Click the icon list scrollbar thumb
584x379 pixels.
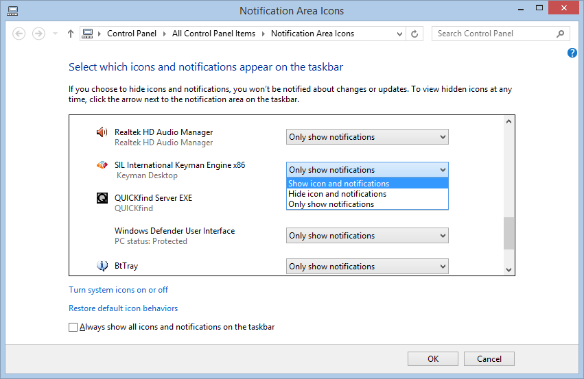pos(509,233)
